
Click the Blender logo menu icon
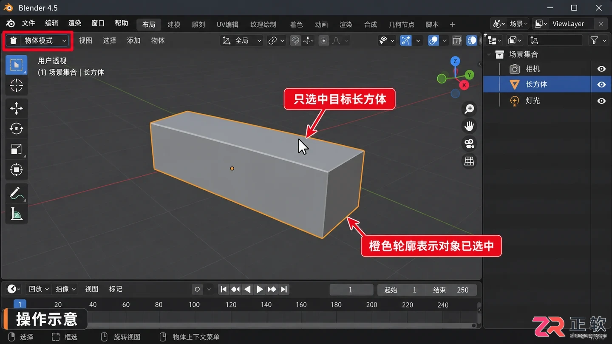pos(10,24)
